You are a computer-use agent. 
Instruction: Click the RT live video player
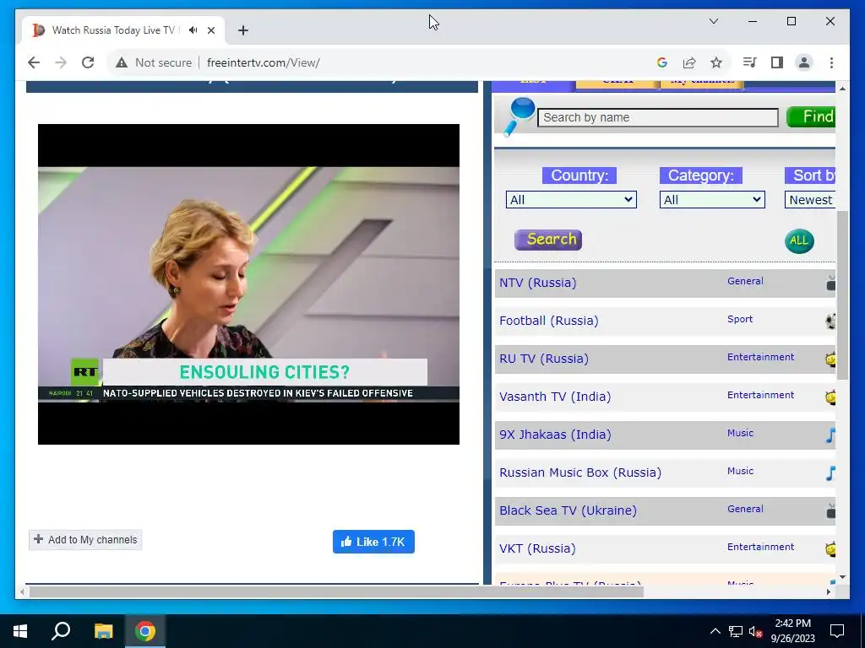point(249,284)
